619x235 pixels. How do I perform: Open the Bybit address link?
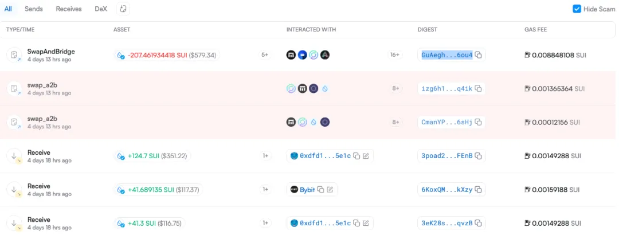[x=307, y=190]
